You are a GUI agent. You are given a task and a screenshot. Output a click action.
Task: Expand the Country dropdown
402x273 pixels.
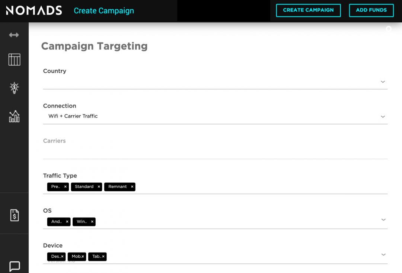pos(383,82)
